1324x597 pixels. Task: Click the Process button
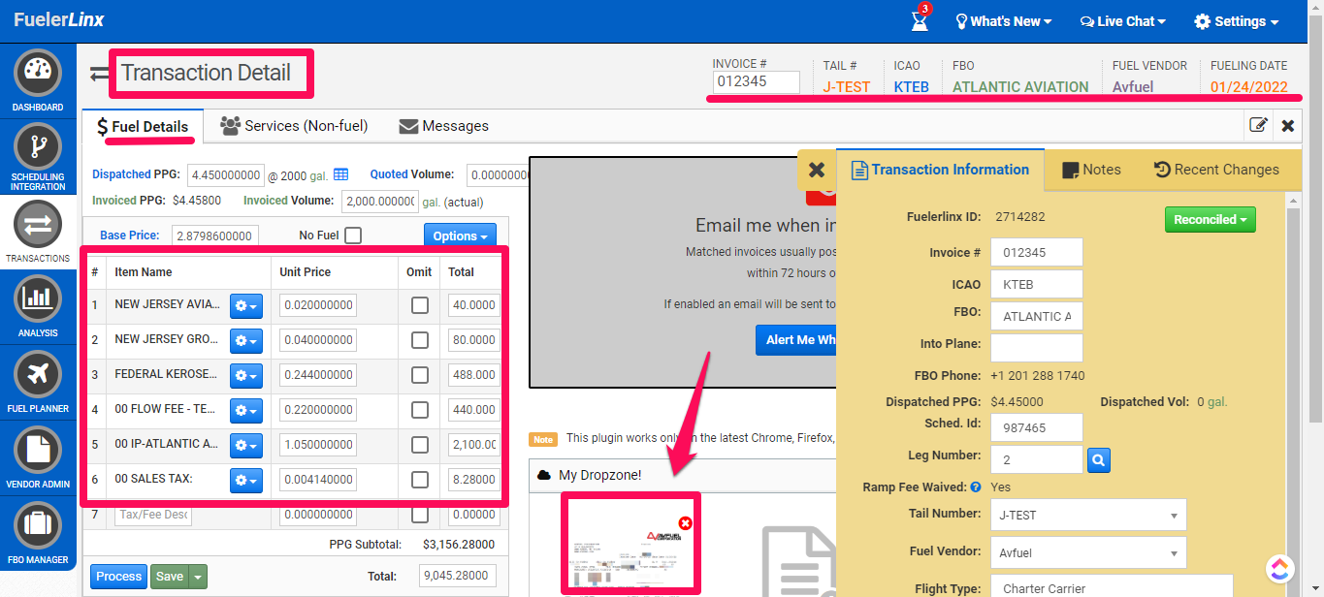[x=119, y=577]
